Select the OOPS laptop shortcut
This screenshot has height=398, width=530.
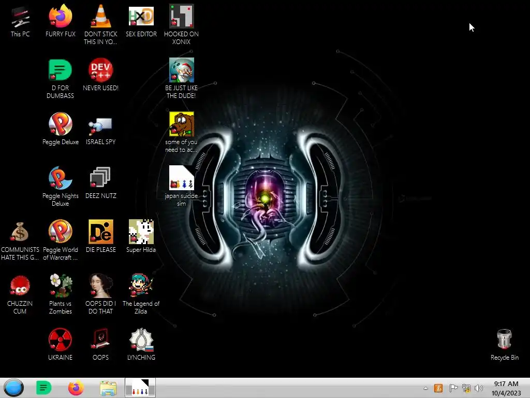click(101, 344)
